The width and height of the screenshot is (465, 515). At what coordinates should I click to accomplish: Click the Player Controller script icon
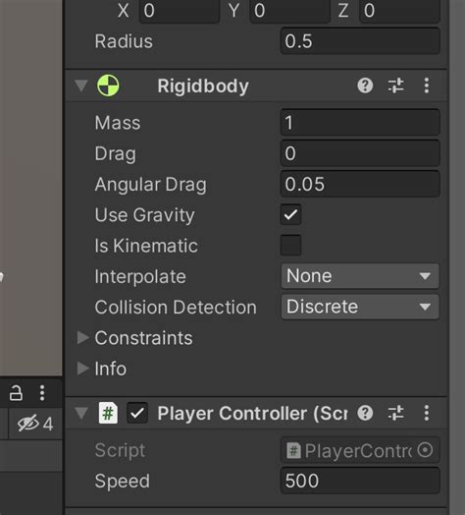click(x=108, y=413)
